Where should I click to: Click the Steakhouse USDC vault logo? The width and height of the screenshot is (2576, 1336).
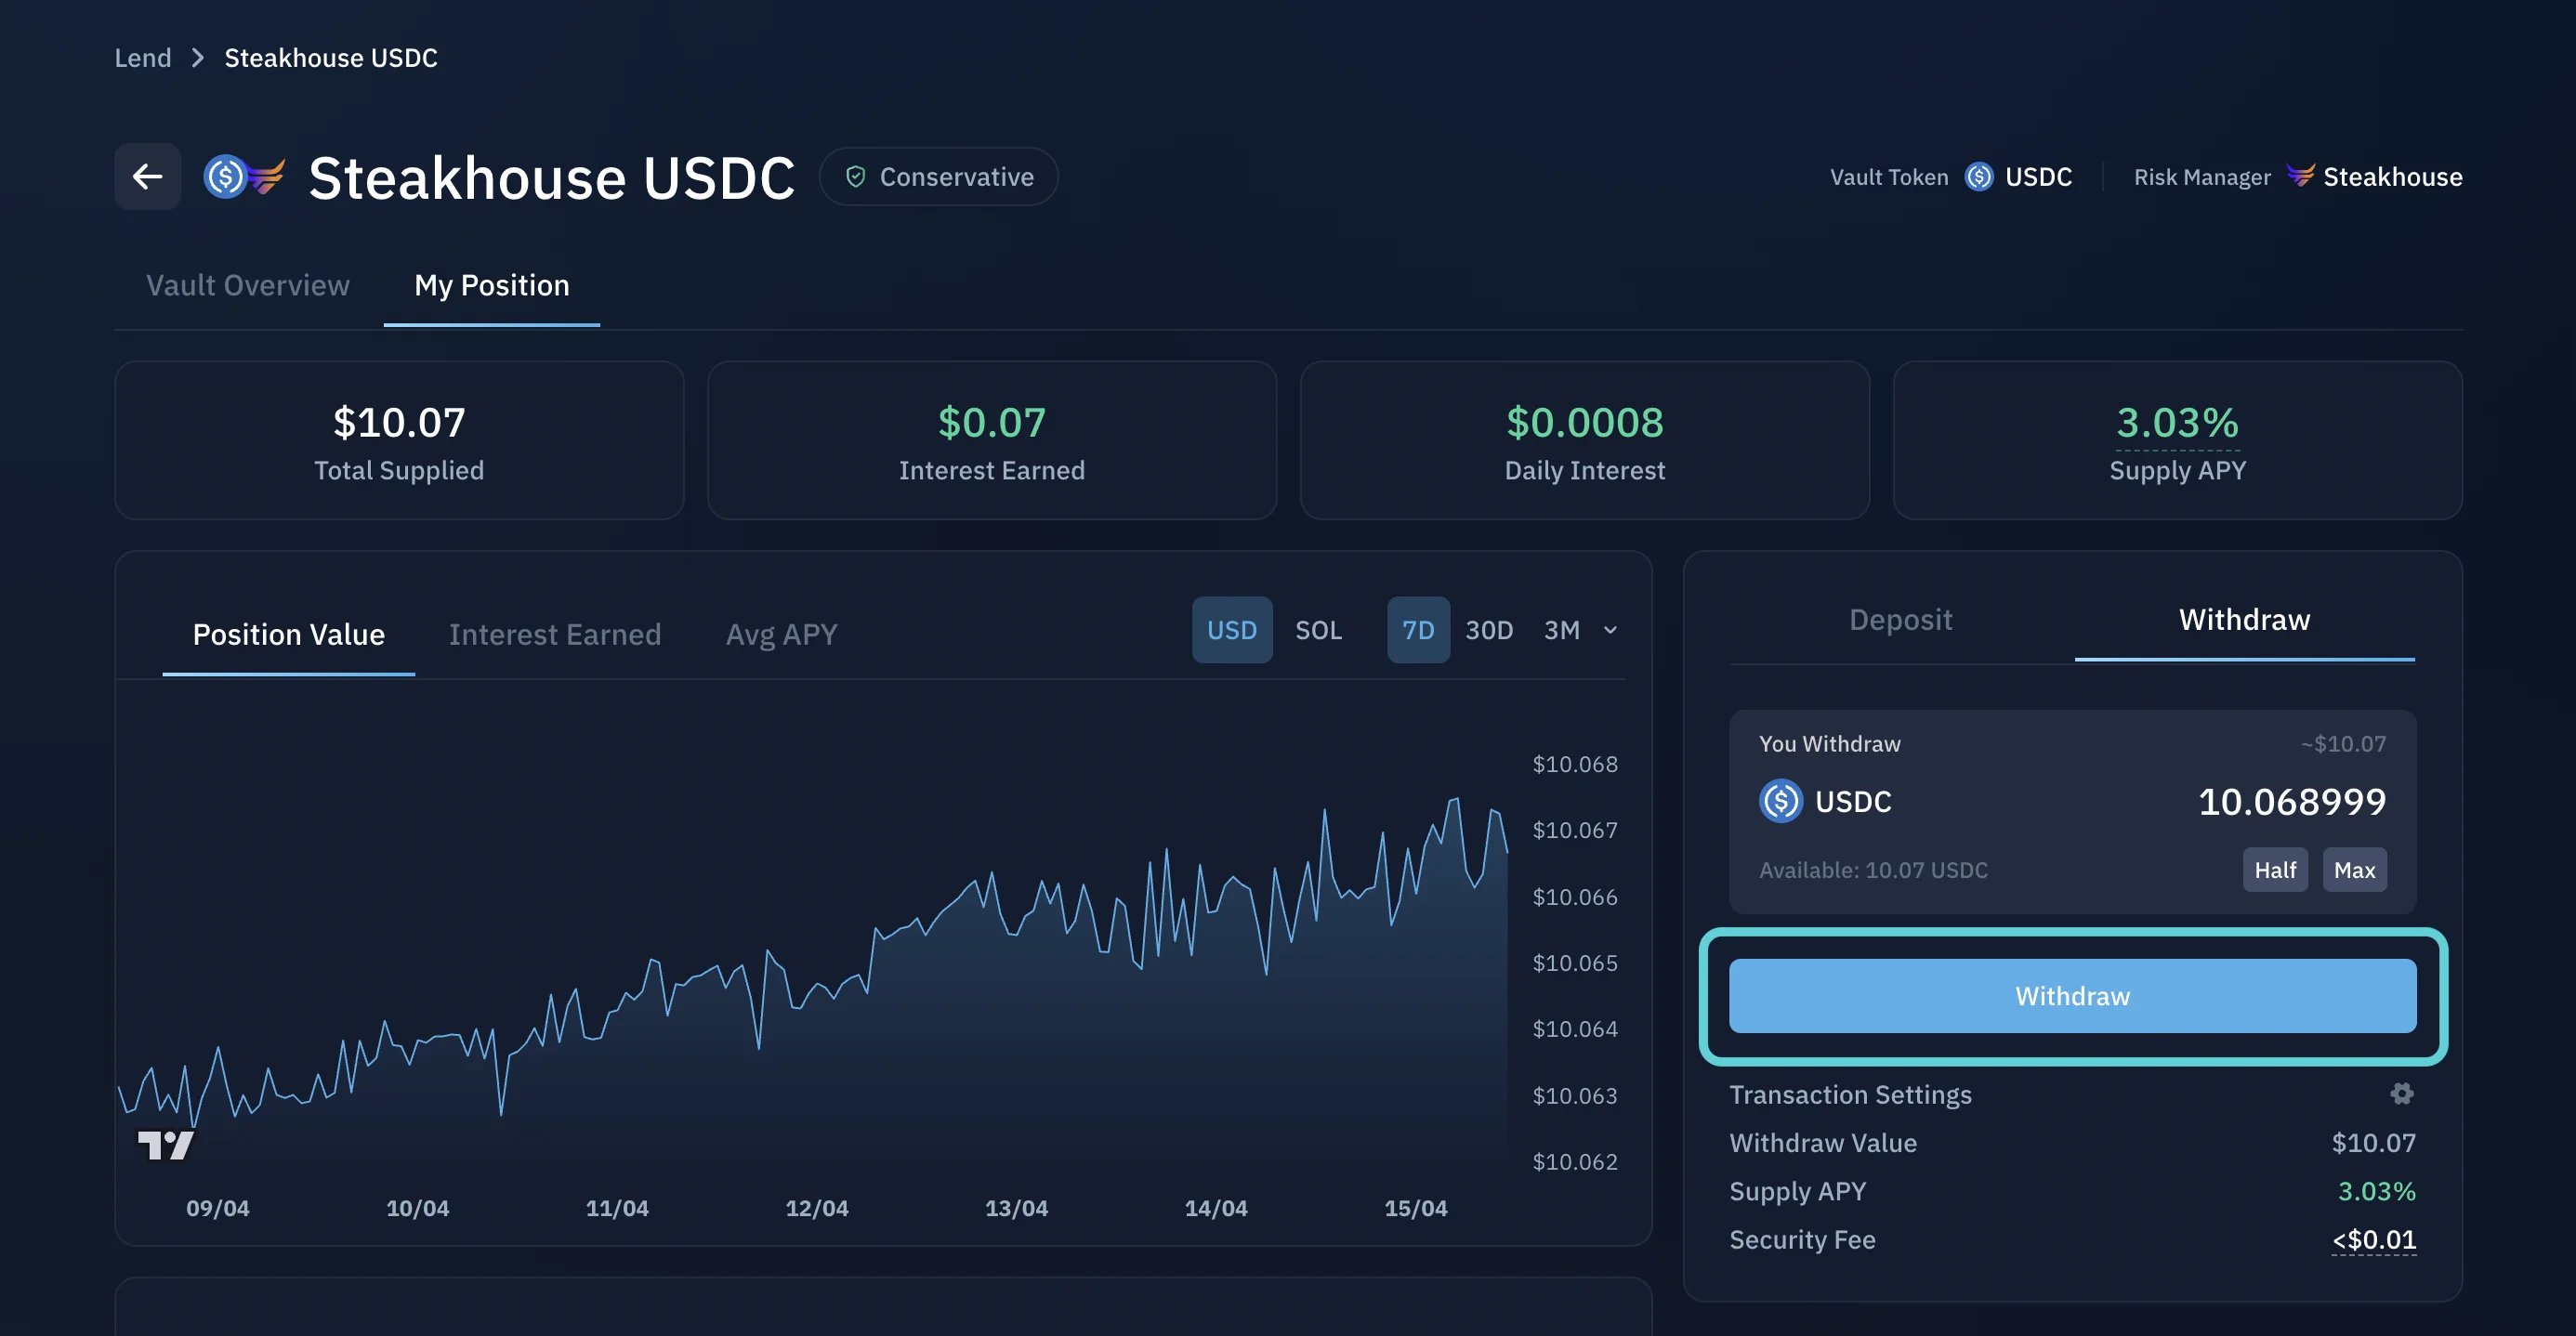point(244,177)
